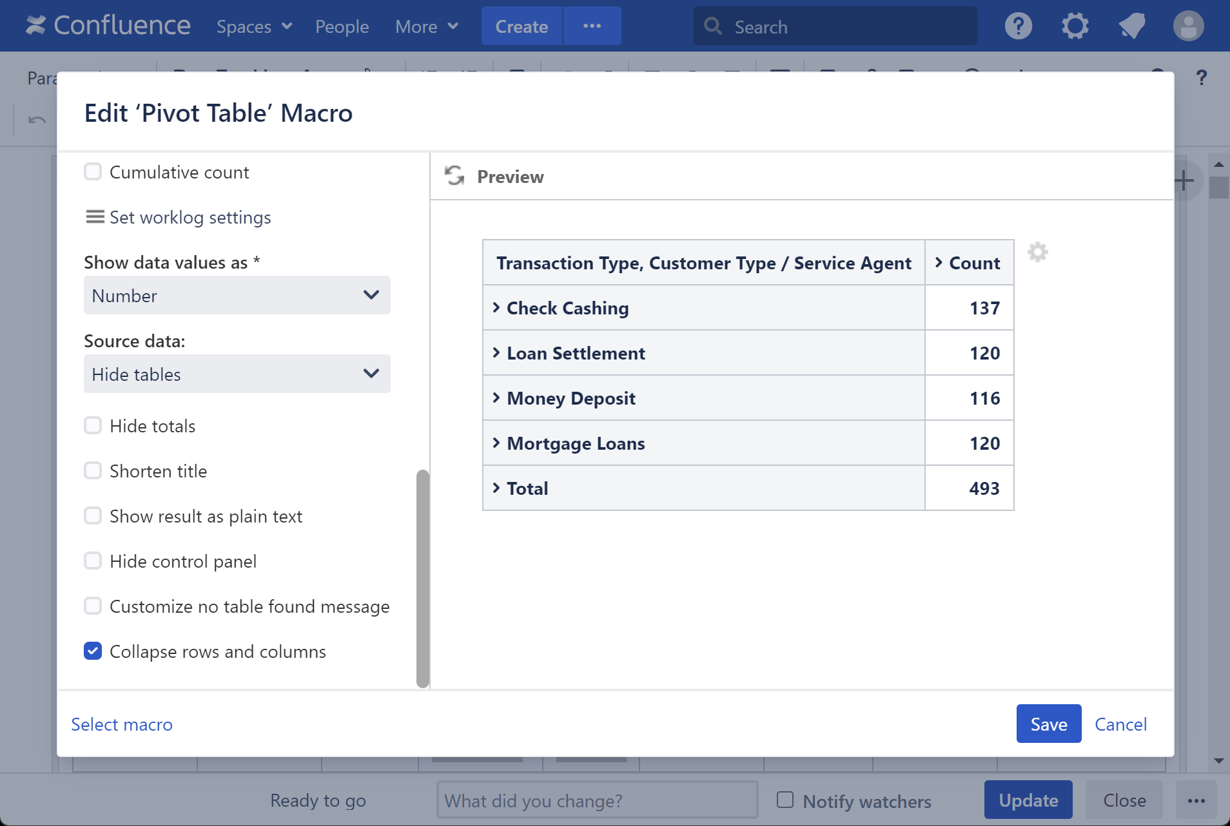
Task: Save the Pivot Table macro
Action: (x=1048, y=724)
